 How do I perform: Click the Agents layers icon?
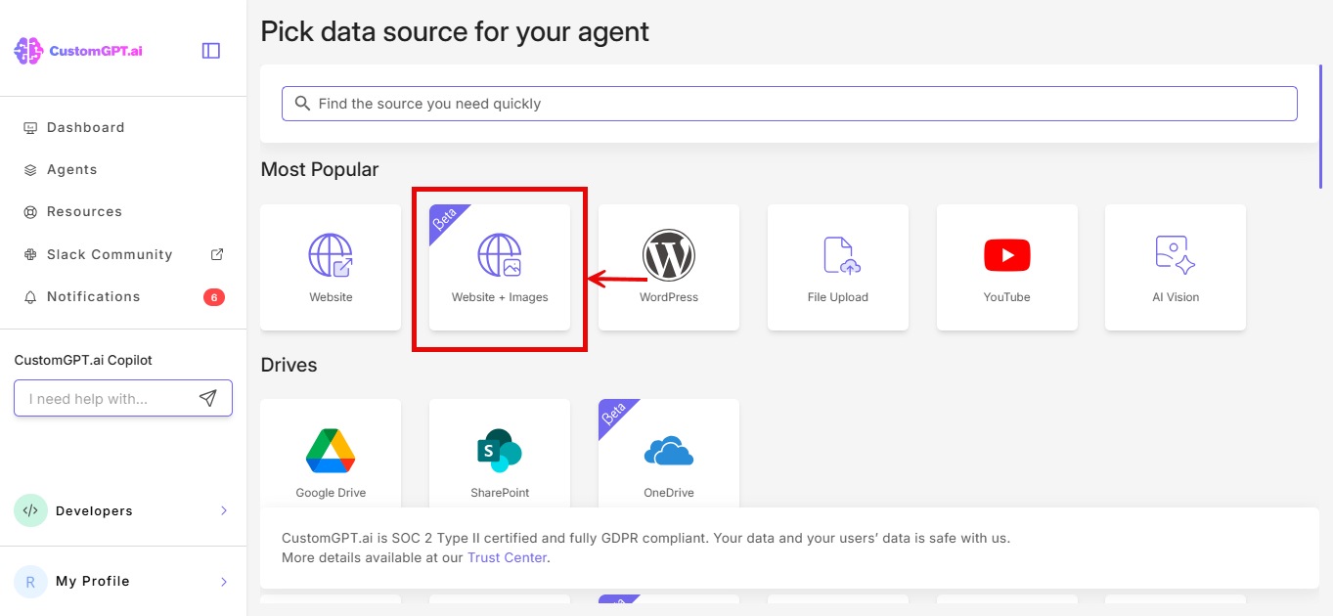pos(30,170)
